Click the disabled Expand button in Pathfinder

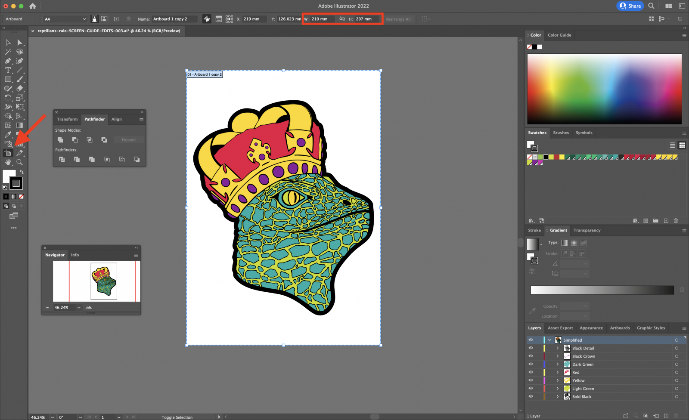[x=129, y=139]
